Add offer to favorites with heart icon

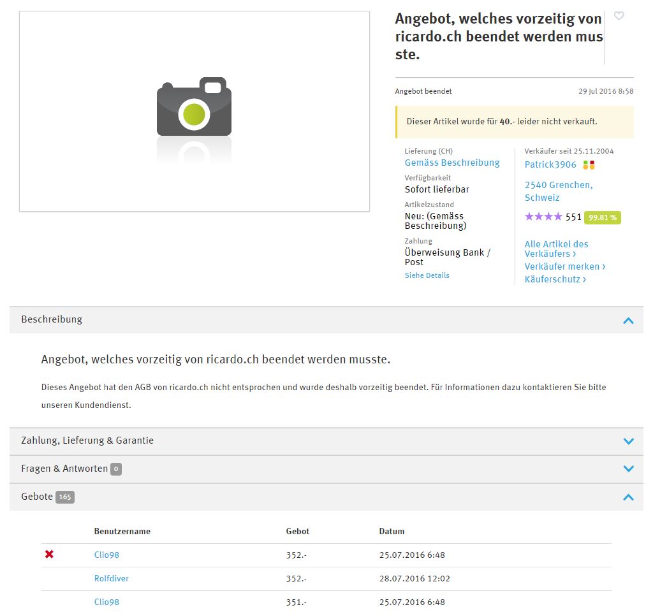[x=619, y=16]
